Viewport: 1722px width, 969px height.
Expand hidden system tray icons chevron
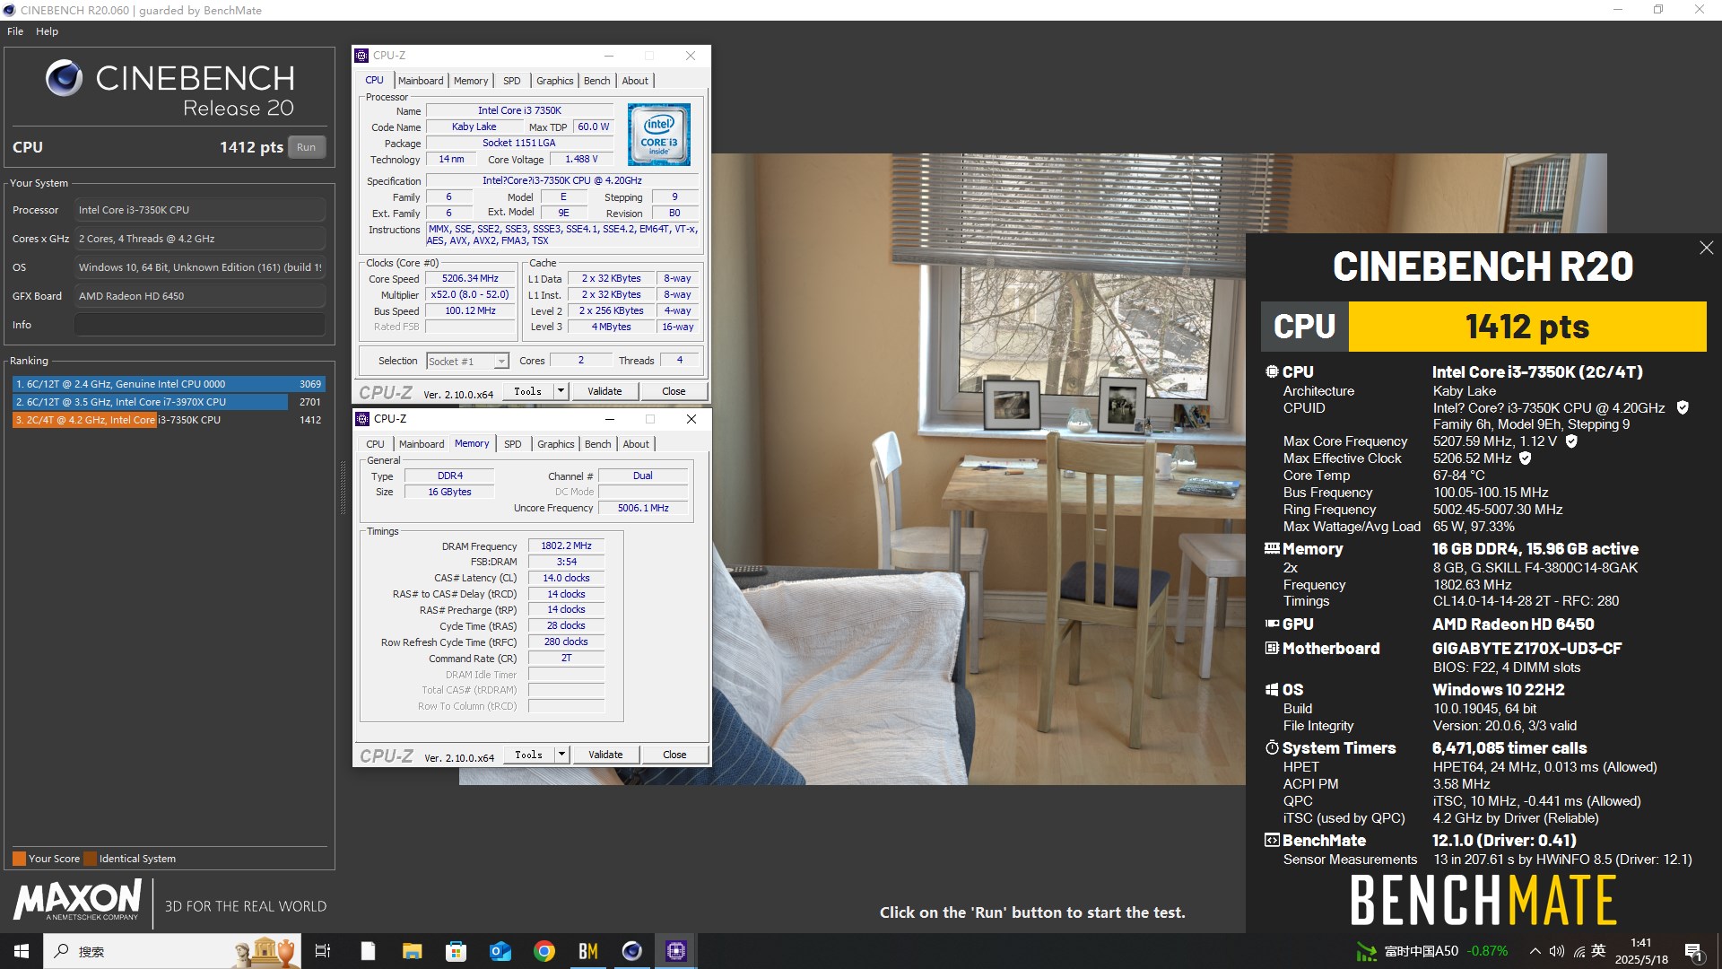1535,951
